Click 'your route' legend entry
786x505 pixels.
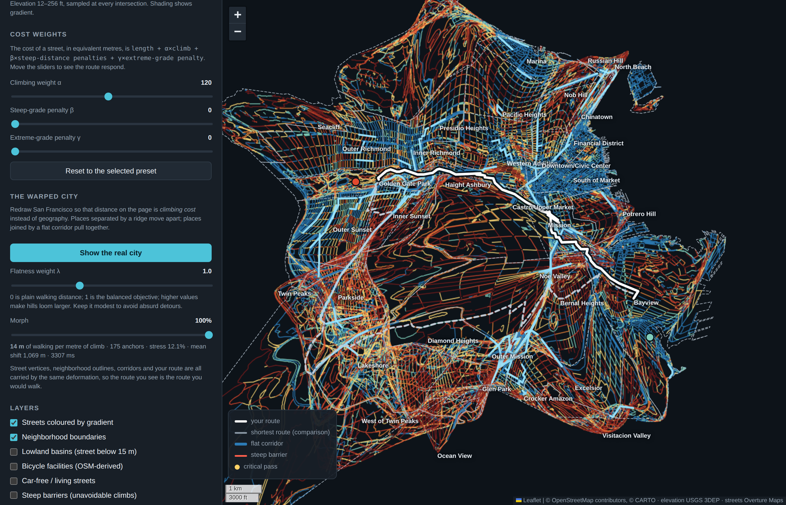257,421
